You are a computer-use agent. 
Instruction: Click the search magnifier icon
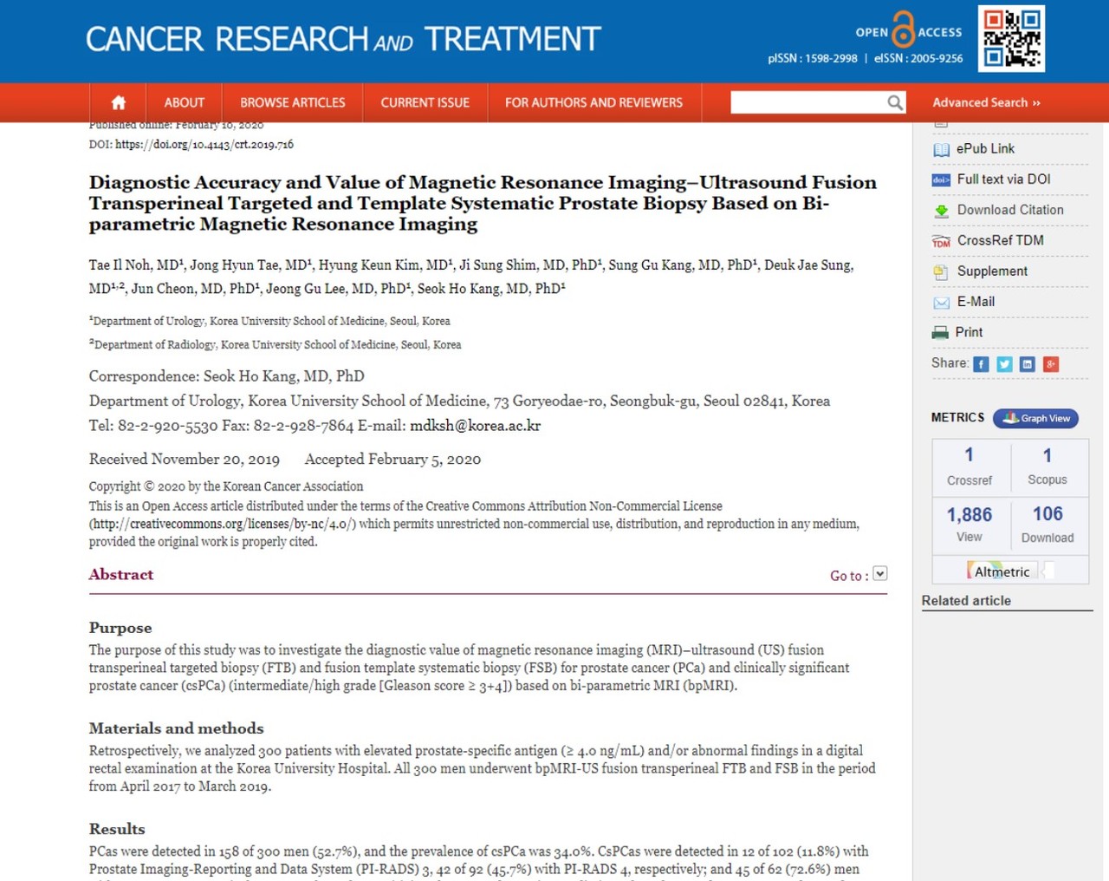[x=895, y=102]
